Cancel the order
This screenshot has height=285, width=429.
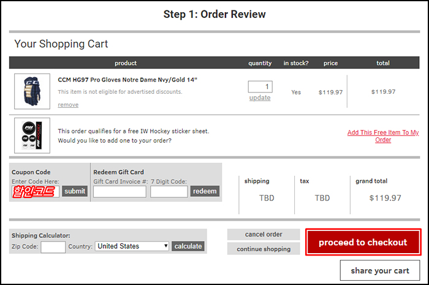[x=264, y=234]
